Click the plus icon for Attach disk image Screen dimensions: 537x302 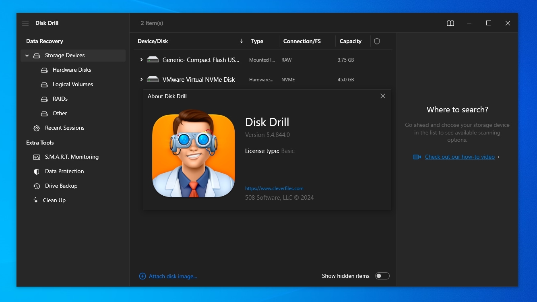coord(143,276)
